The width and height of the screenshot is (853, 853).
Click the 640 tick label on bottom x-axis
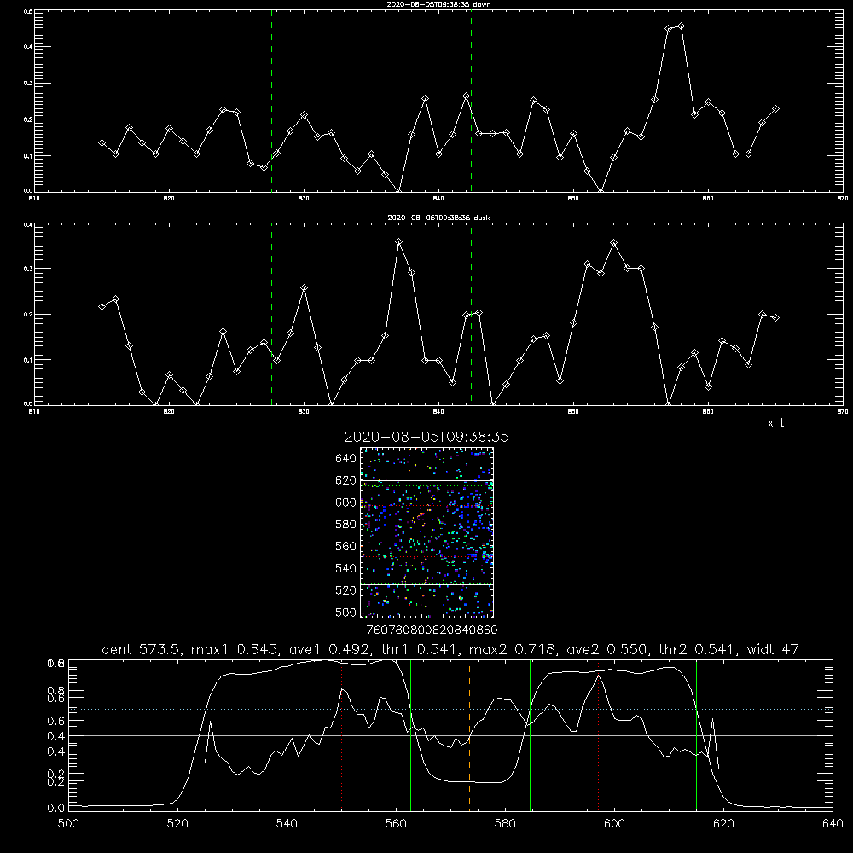tap(833, 824)
